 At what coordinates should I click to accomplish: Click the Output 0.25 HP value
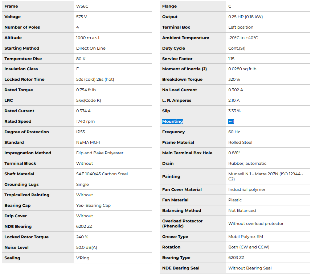pos(245,17)
